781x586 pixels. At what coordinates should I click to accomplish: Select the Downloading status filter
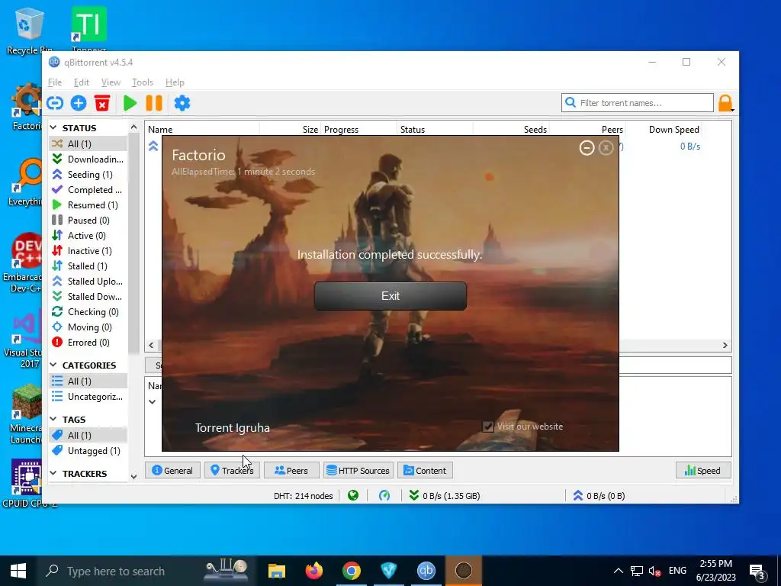(x=88, y=159)
